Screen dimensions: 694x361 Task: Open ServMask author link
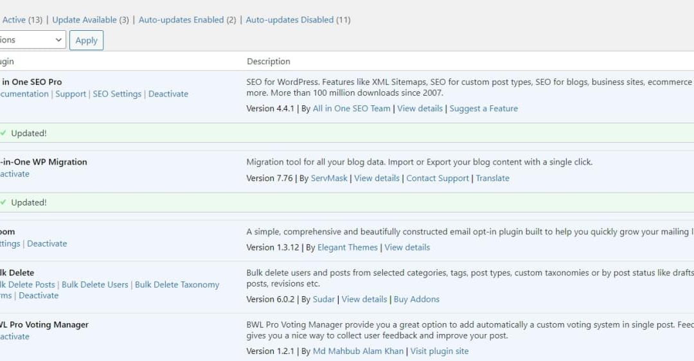(x=329, y=179)
